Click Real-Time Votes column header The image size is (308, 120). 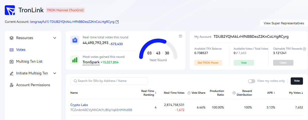pyautogui.click(x=174, y=93)
